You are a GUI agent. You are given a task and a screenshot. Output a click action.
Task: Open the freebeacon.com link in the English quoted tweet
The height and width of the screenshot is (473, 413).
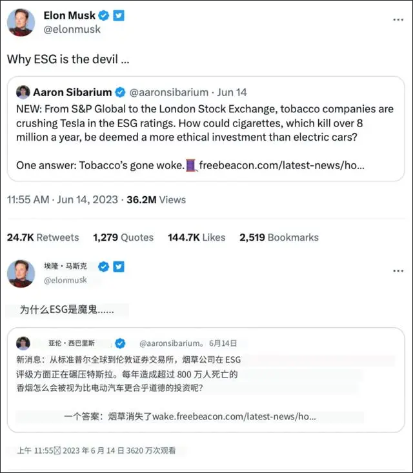pyautogui.click(x=281, y=165)
